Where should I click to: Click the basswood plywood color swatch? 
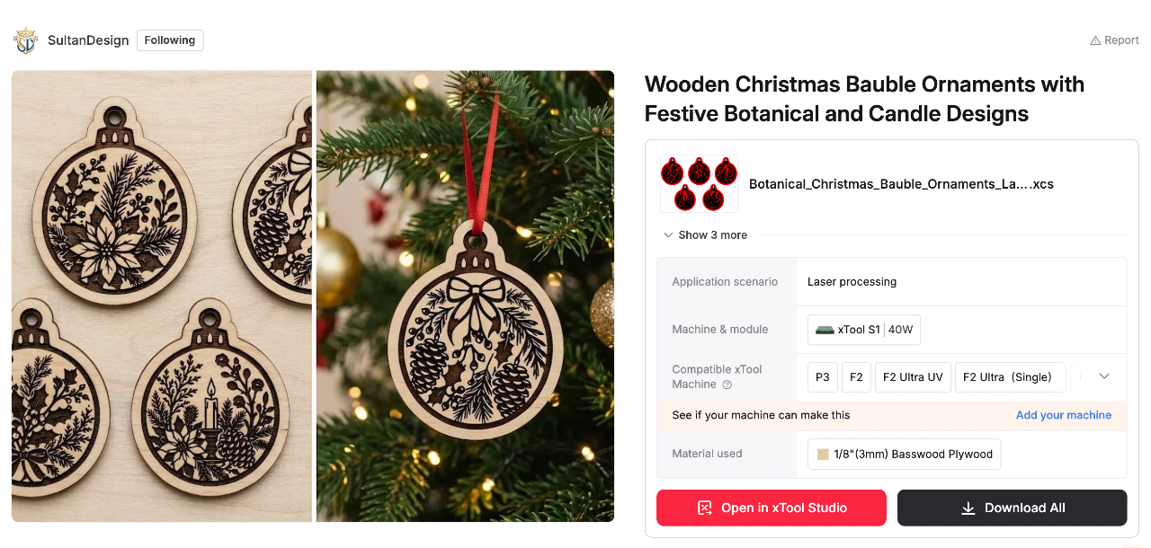pos(823,455)
